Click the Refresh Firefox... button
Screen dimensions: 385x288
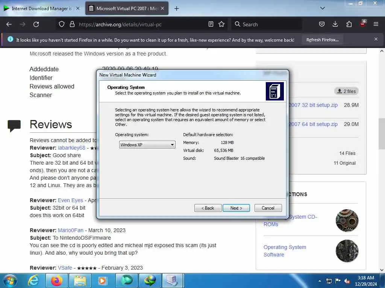(322, 40)
